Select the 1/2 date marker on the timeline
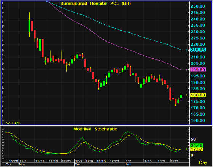 pos(128,161)
